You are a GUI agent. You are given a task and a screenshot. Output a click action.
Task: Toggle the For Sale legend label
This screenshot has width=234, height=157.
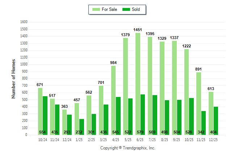110,9
